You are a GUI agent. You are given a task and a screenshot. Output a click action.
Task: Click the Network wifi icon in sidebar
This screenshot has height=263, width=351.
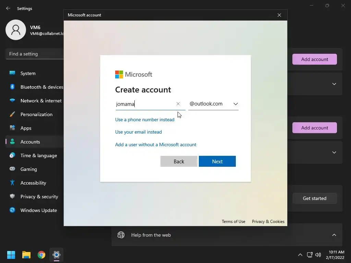[12, 100]
